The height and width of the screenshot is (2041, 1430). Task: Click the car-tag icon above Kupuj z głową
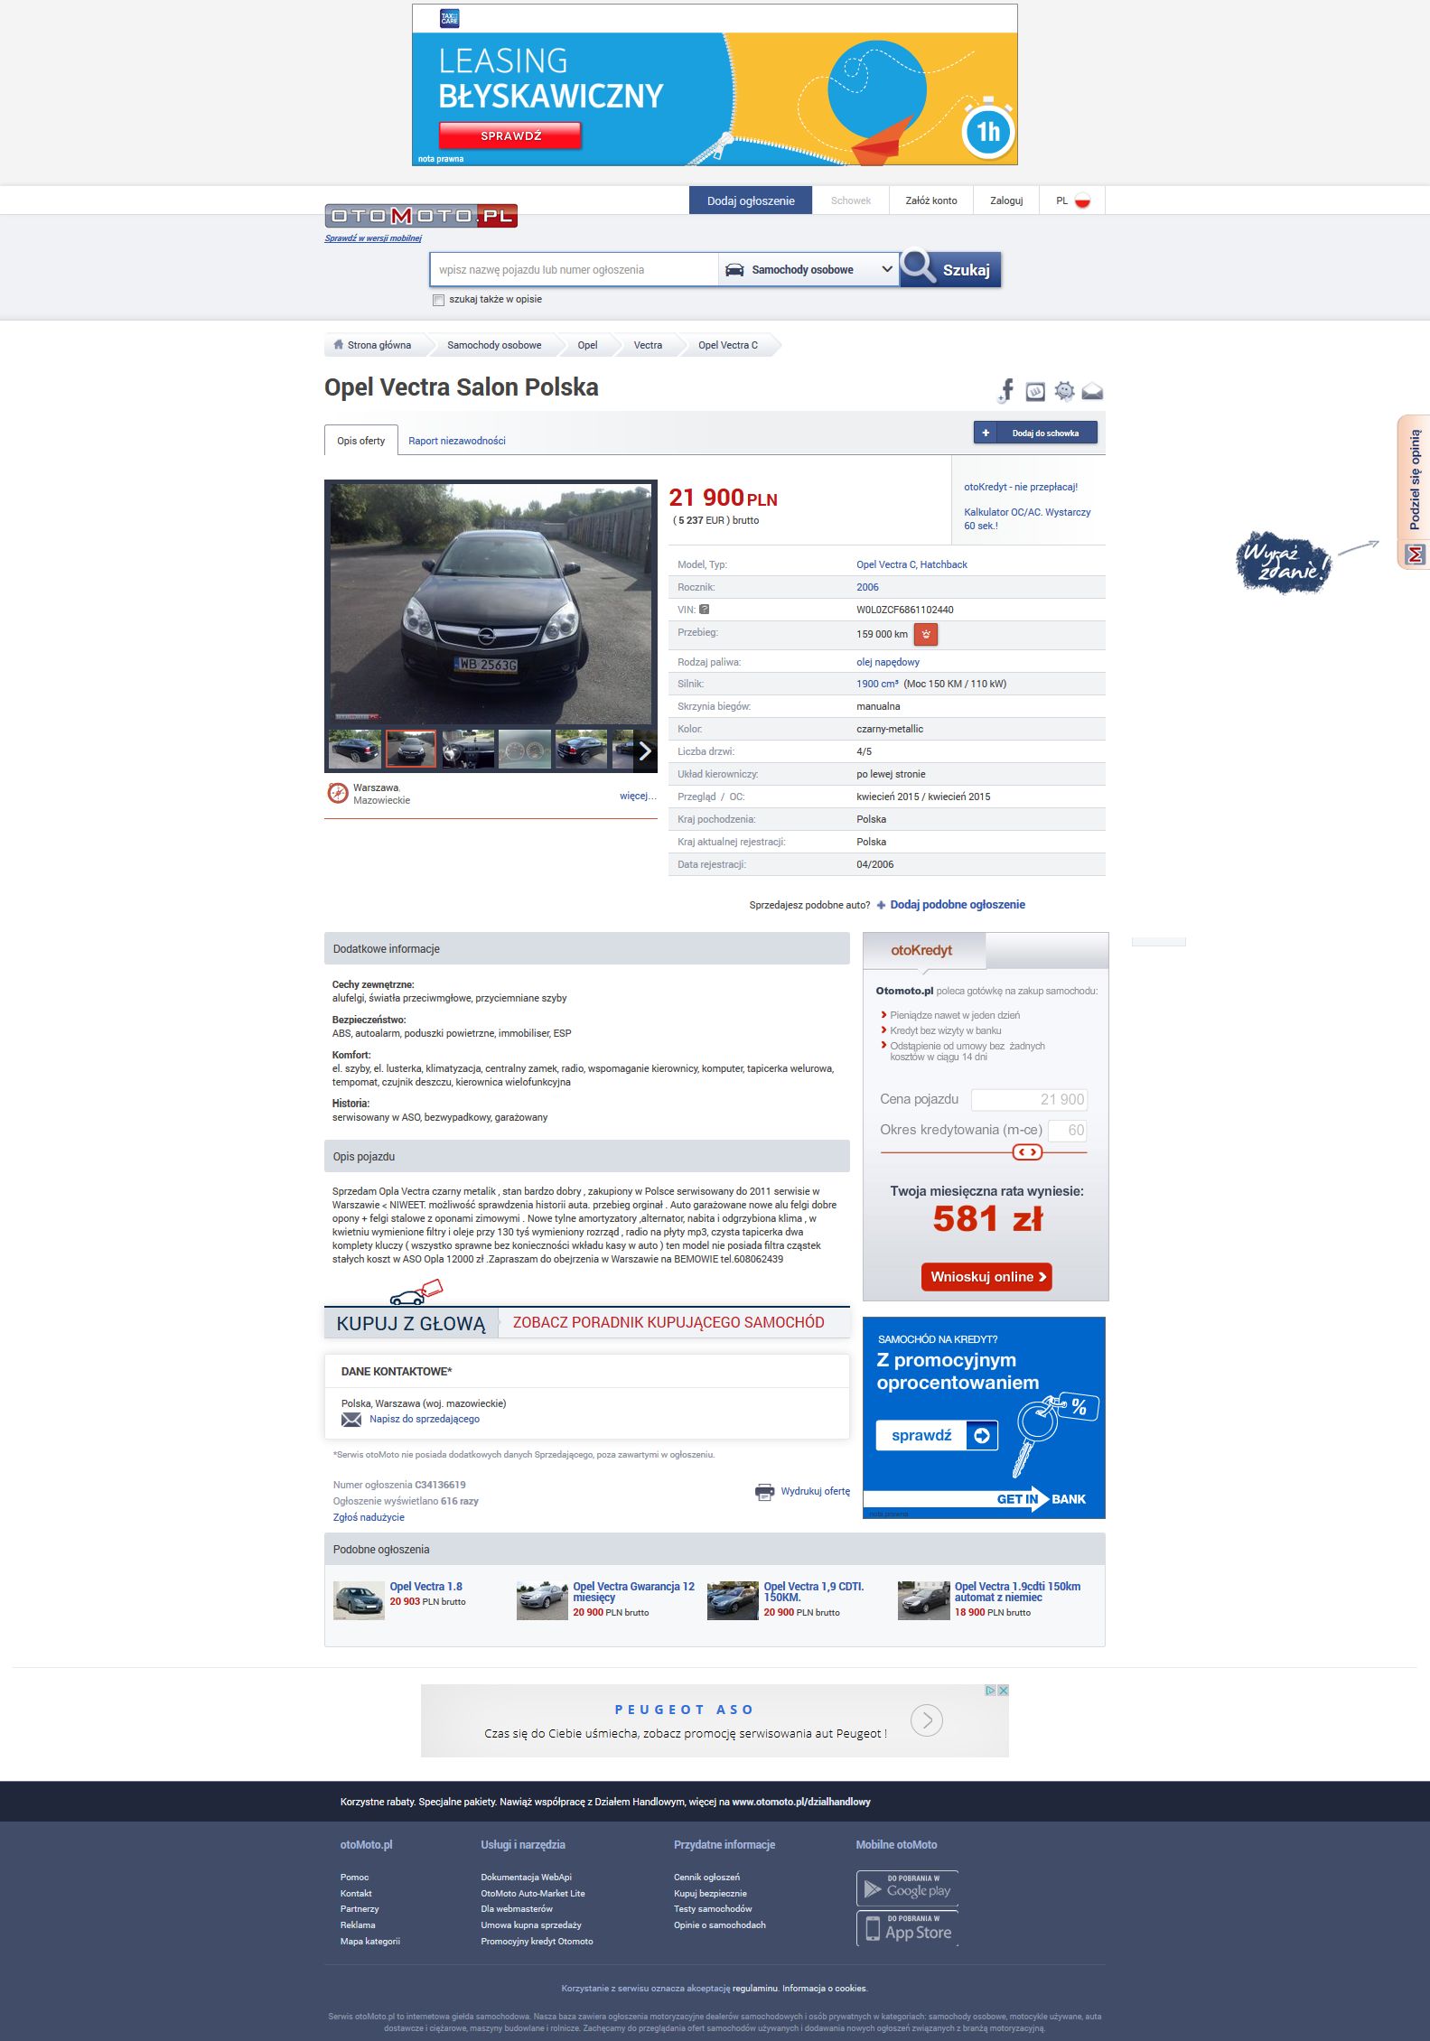click(416, 1292)
